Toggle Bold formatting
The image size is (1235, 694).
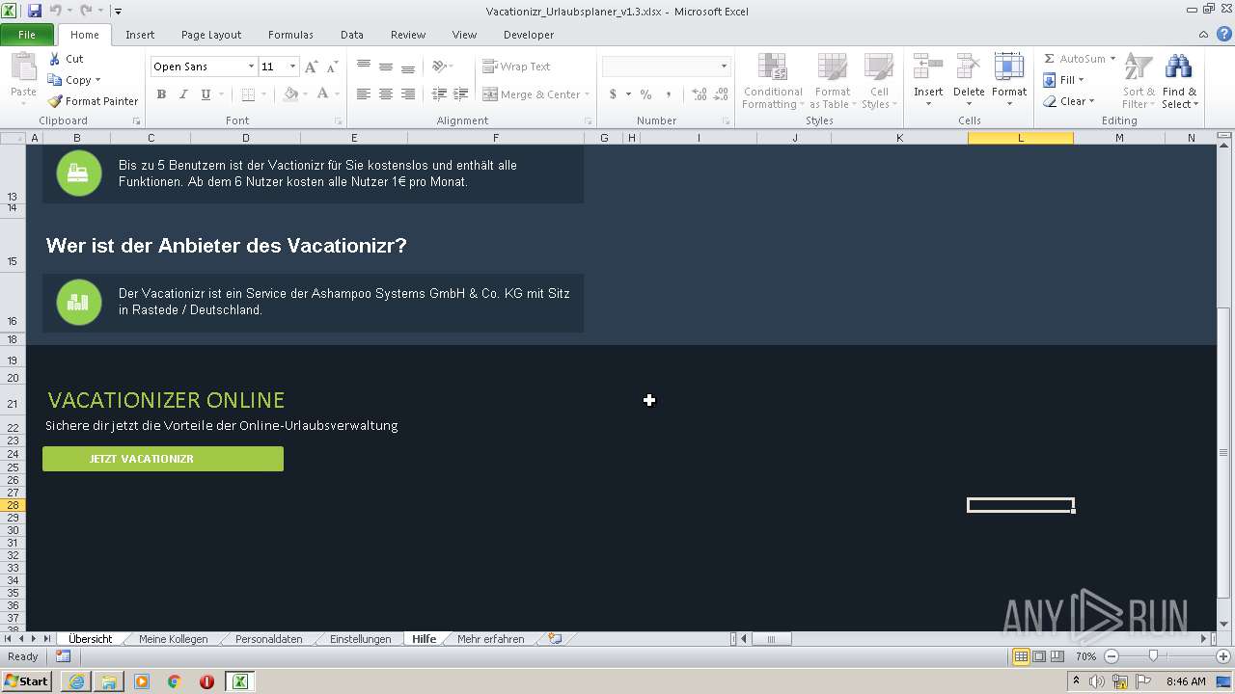[x=161, y=94]
